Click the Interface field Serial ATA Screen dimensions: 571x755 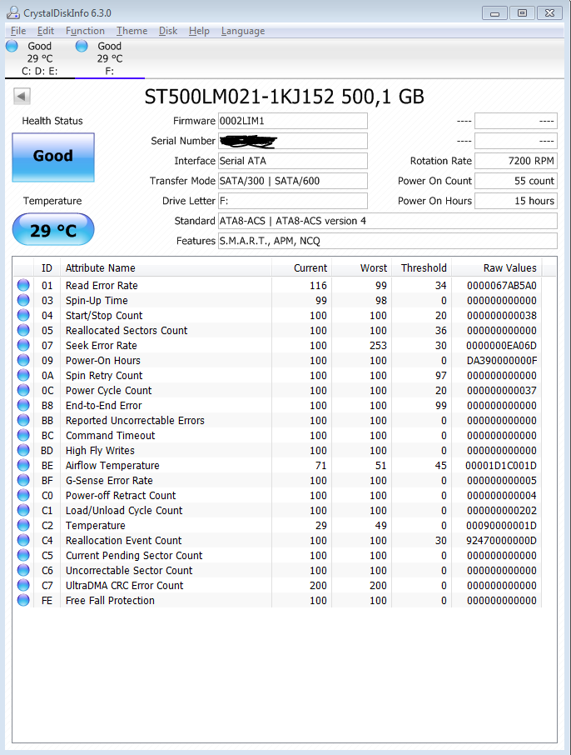(x=292, y=161)
